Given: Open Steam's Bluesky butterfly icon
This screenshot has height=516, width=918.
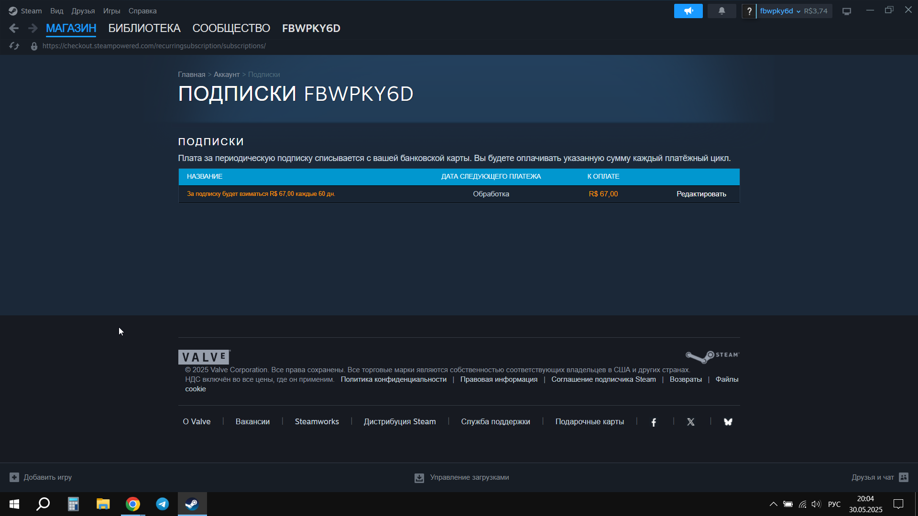Looking at the screenshot, I should click(728, 422).
